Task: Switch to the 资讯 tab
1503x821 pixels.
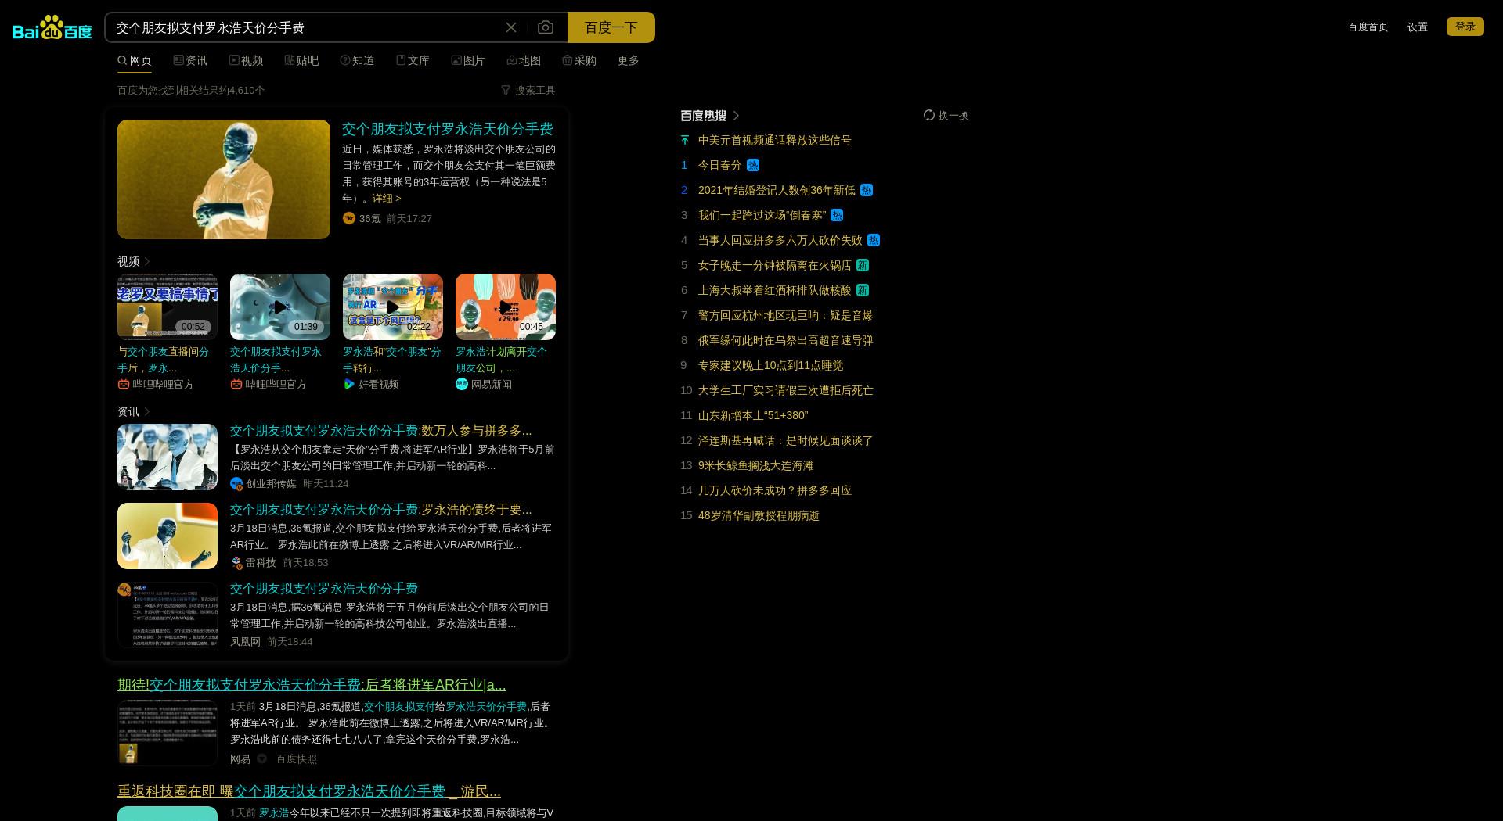Action: [x=190, y=60]
